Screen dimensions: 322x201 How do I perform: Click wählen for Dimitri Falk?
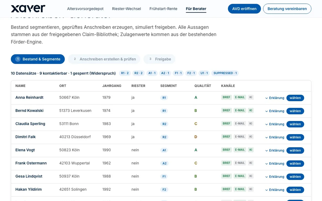click(295, 137)
